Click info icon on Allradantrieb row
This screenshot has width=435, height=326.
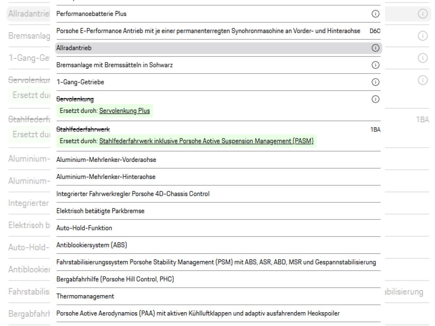coord(376,48)
